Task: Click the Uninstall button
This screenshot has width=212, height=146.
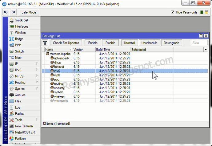Action: (130, 43)
